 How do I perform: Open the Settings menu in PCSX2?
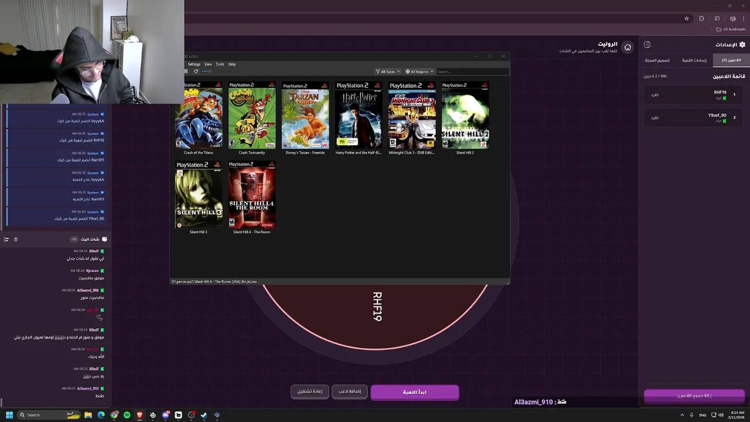pos(194,64)
